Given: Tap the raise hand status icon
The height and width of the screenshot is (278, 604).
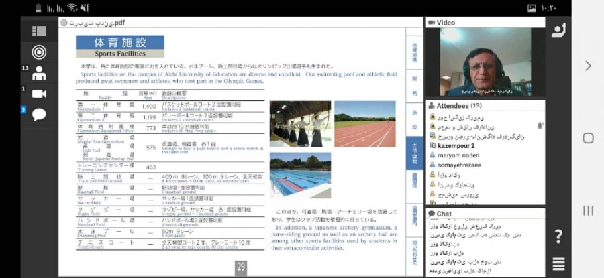Looking at the screenshot, I should (558, 30).
